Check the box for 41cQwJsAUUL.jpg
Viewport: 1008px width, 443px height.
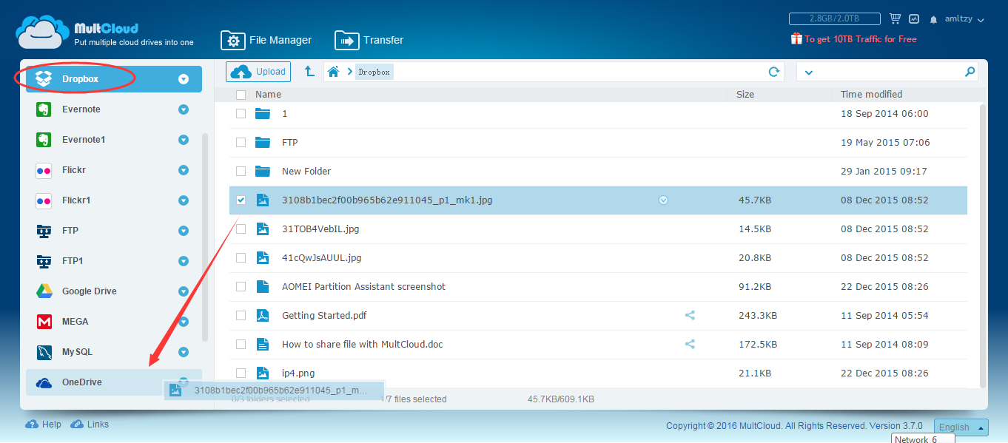click(241, 257)
